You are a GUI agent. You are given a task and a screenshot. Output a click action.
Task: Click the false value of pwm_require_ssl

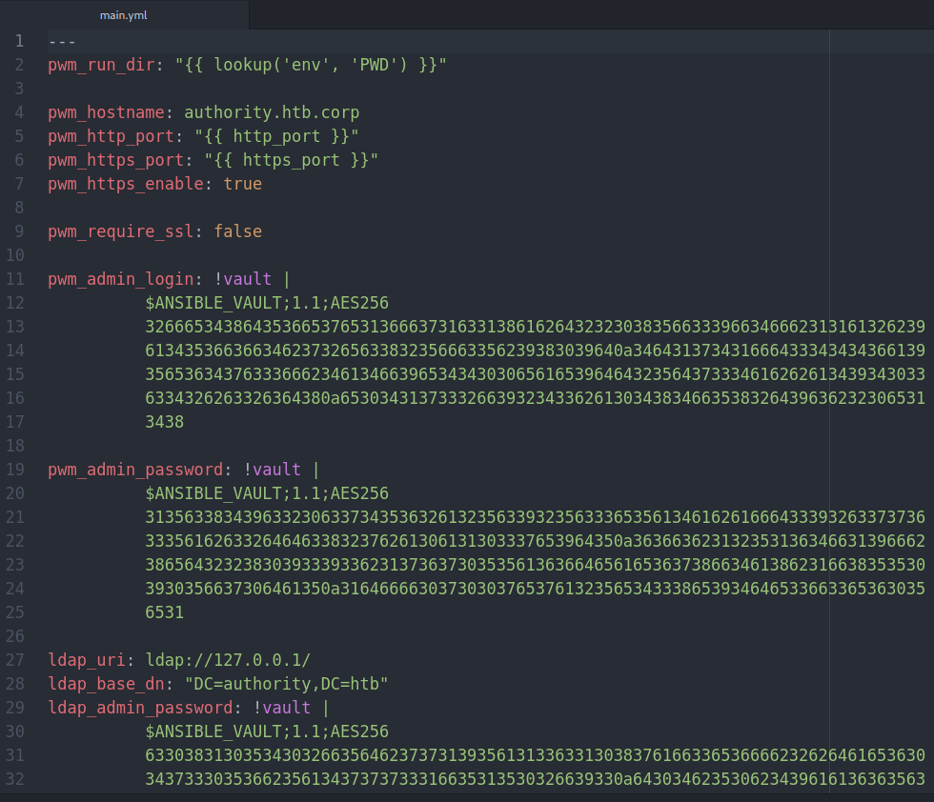click(x=237, y=231)
